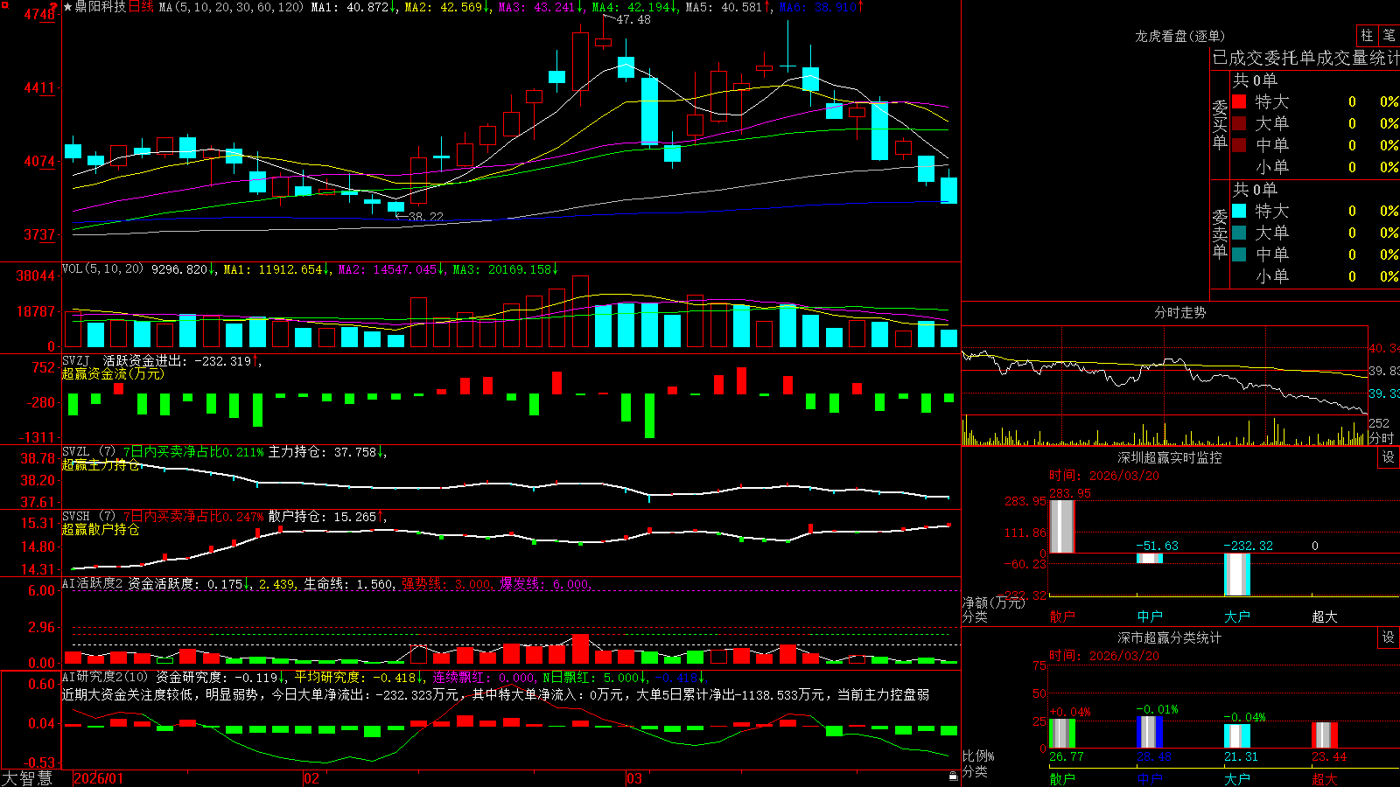Click the 4748 price axis label
This screenshot has width=1400, height=787.
(x=38, y=15)
